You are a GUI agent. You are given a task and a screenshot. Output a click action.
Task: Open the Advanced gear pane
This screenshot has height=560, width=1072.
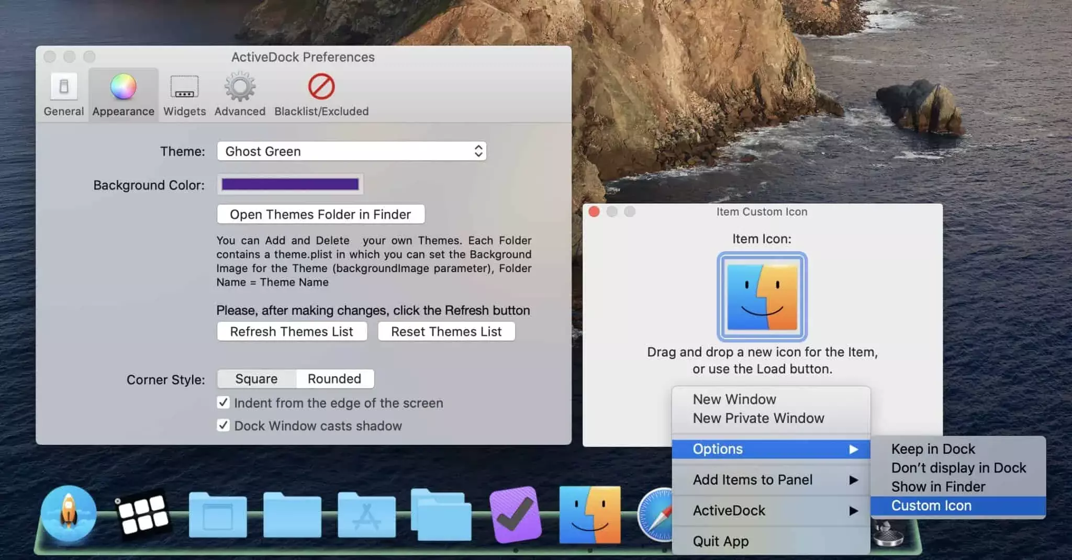240,95
